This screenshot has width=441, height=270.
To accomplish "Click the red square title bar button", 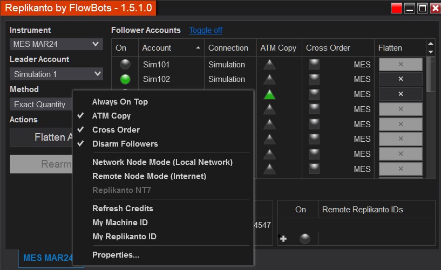I will 397,8.
